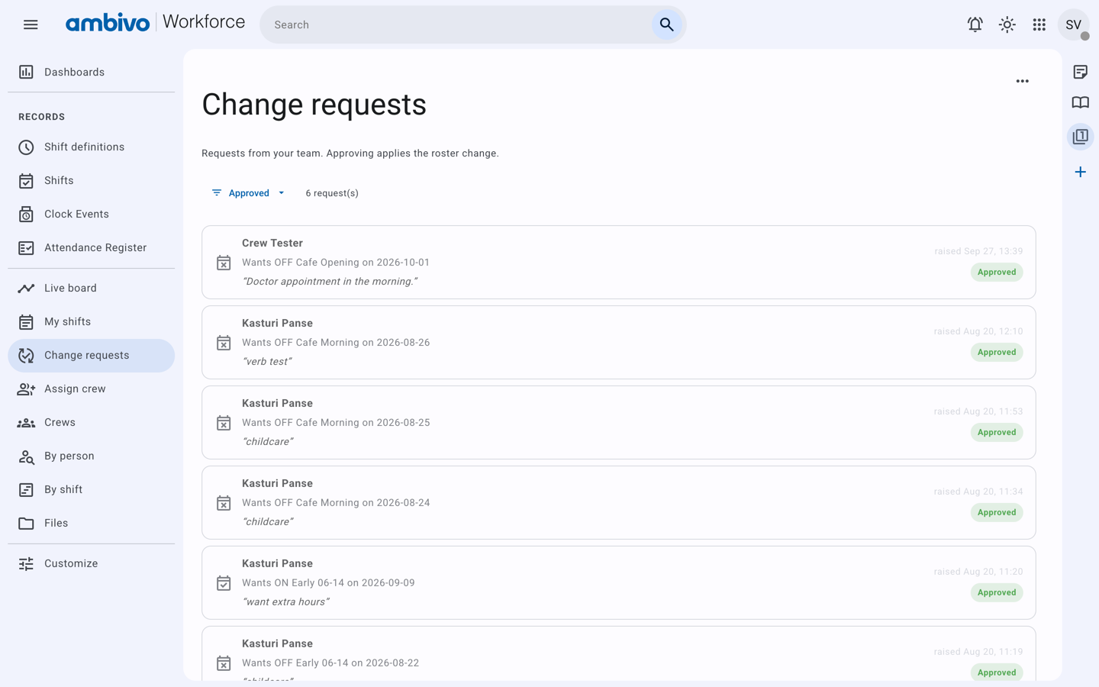The height and width of the screenshot is (687, 1099).
Task: Open the numbered pages icon in right rail
Action: click(1080, 137)
